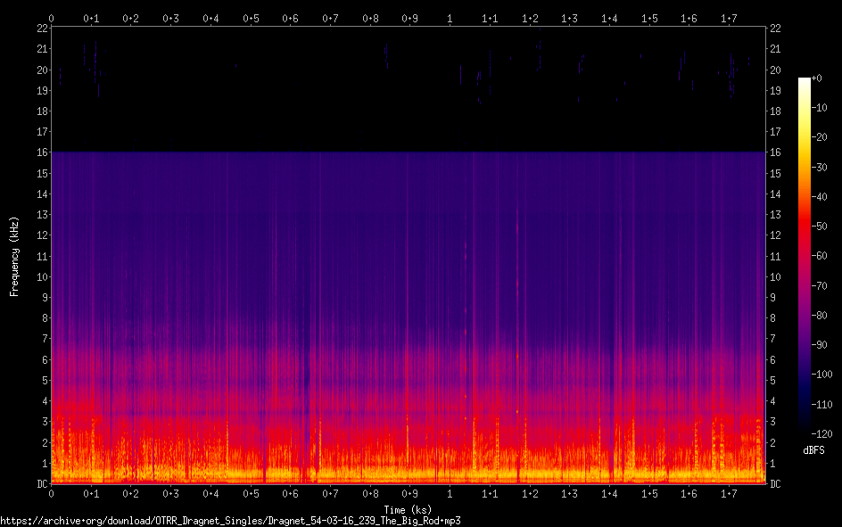Click the DC label on the left frequency axis

[x=41, y=484]
